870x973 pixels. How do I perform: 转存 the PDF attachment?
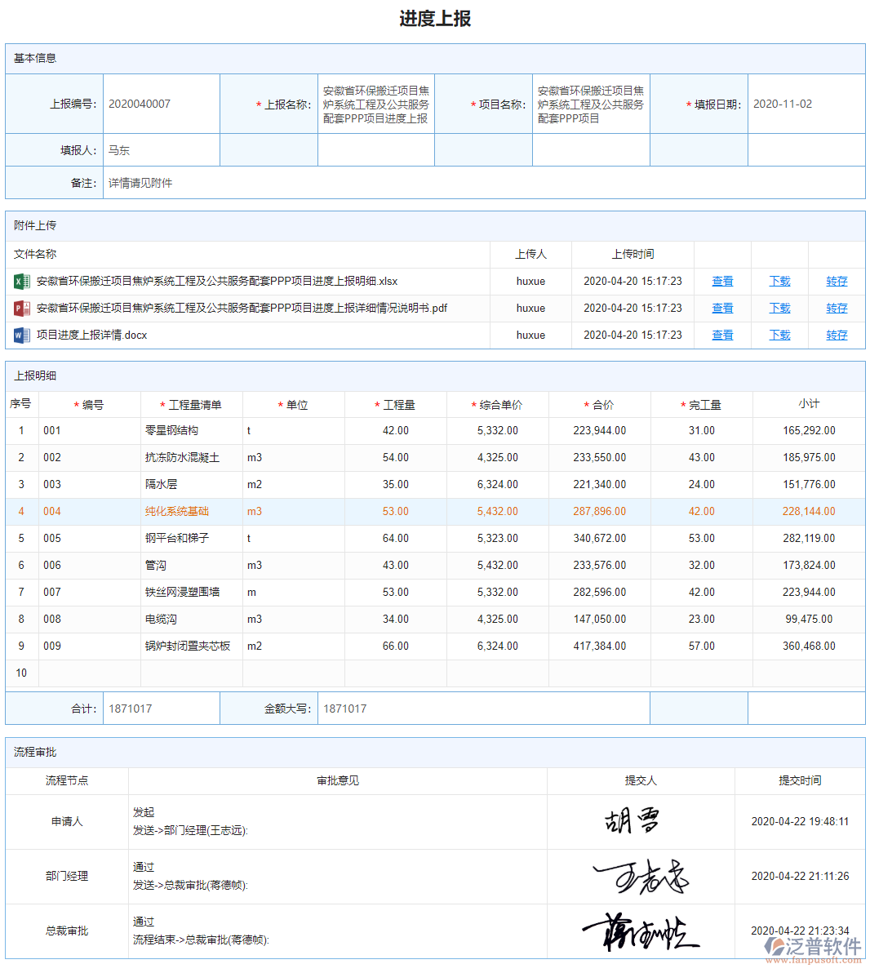837,308
